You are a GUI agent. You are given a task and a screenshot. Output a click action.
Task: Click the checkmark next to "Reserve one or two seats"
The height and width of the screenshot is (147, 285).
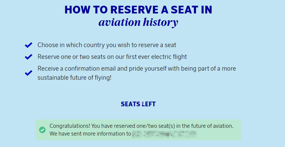point(28,57)
